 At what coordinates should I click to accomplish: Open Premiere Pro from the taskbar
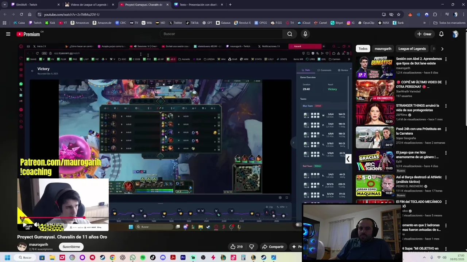(183, 258)
